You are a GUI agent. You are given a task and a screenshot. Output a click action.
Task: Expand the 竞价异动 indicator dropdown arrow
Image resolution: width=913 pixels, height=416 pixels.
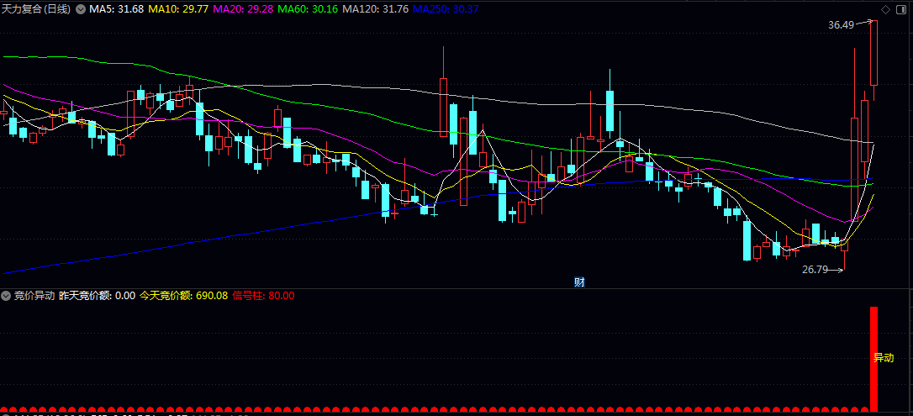tap(6, 296)
